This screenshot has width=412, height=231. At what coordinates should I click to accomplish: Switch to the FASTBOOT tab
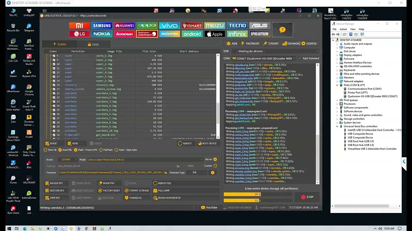[250, 44]
